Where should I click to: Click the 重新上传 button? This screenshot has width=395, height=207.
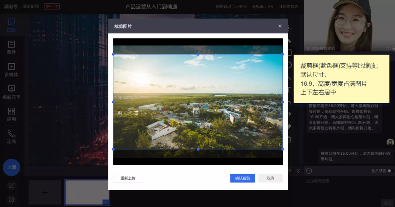click(x=128, y=178)
